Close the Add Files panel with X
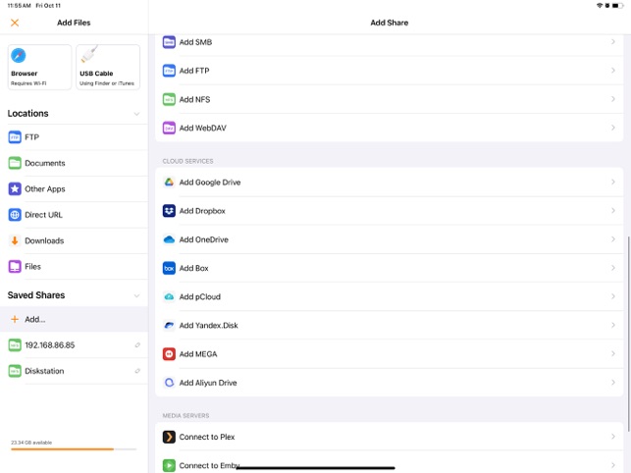 15,23
